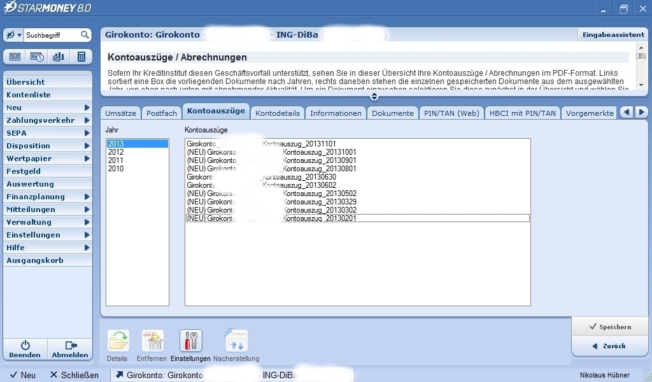Open the Einstellungen tools icon
The height and width of the screenshot is (382, 652).
tap(191, 341)
